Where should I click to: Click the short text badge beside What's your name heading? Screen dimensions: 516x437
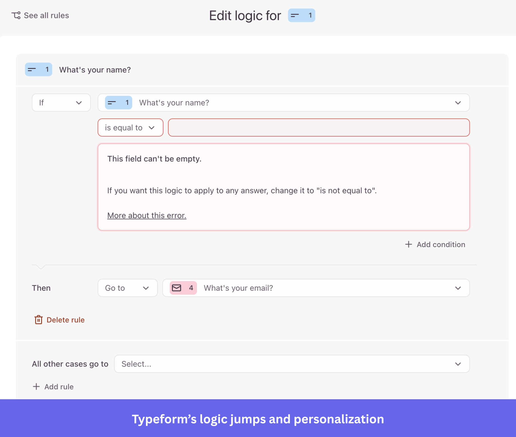click(38, 70)
